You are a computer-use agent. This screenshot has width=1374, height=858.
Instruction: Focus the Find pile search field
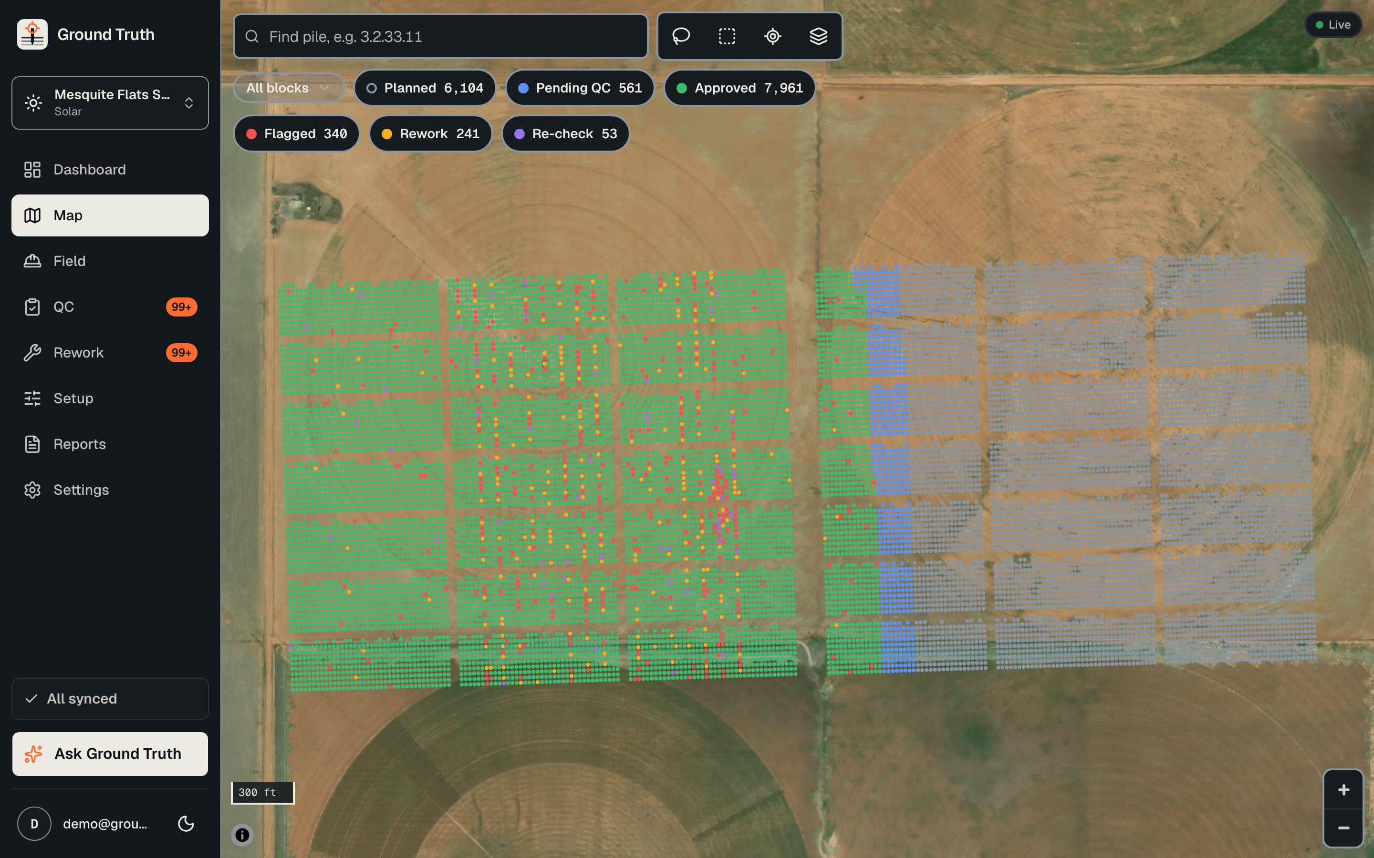point(441,37)
